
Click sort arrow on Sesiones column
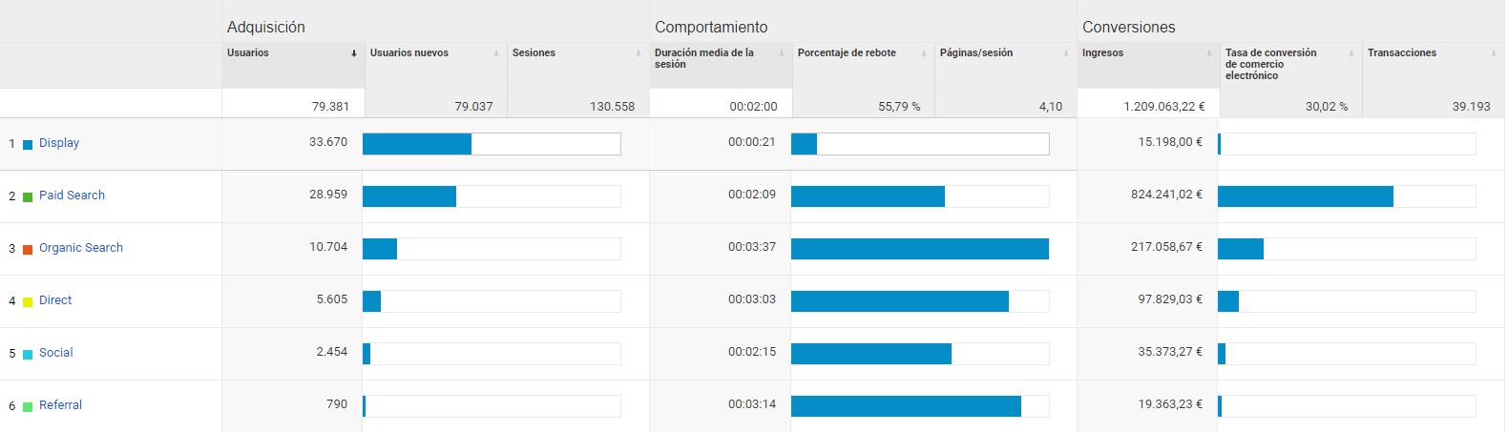639,54
